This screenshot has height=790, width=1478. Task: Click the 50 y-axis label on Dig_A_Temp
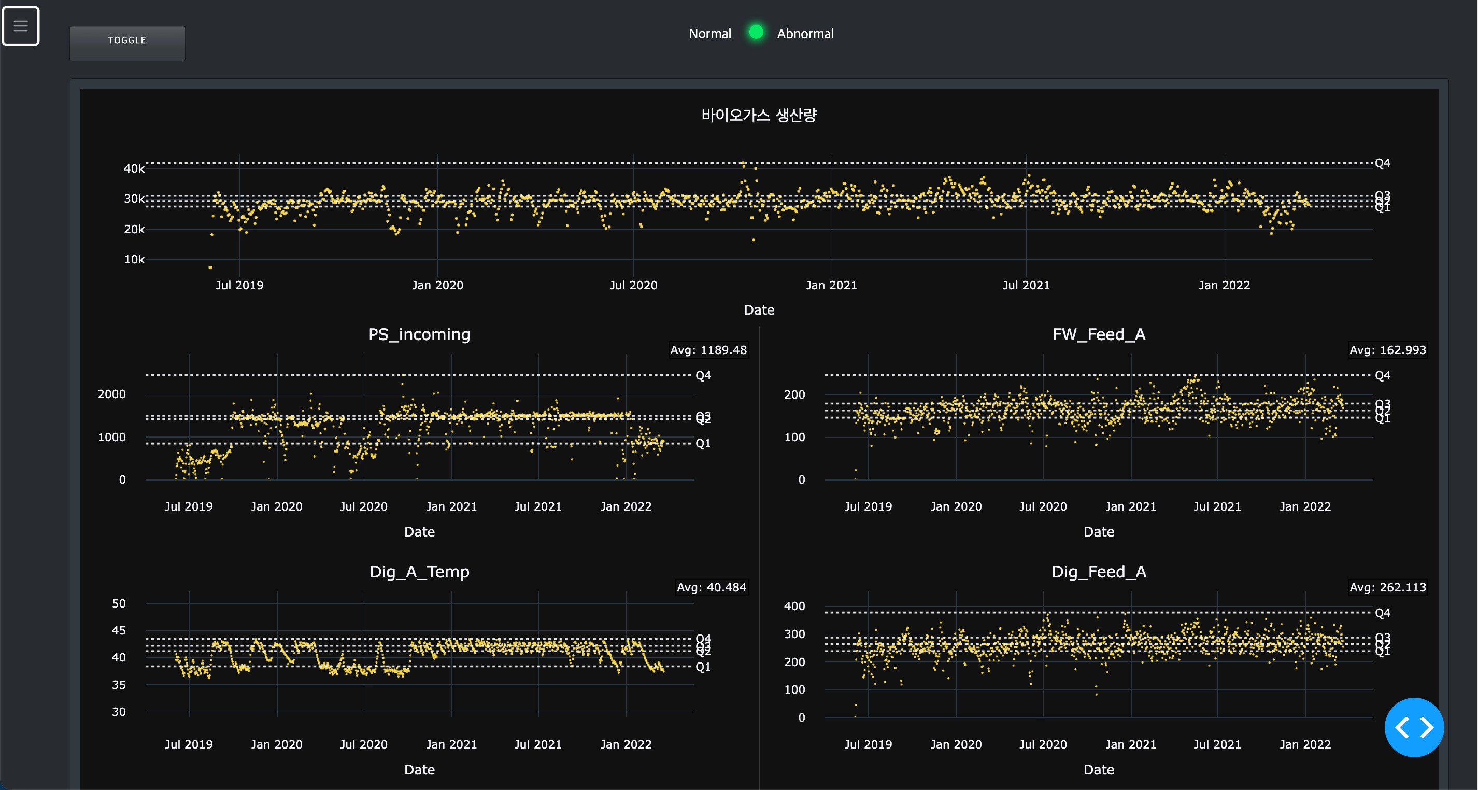[119, 603]
